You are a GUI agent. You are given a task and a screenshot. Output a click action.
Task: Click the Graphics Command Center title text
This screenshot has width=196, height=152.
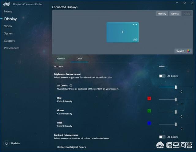28,4
